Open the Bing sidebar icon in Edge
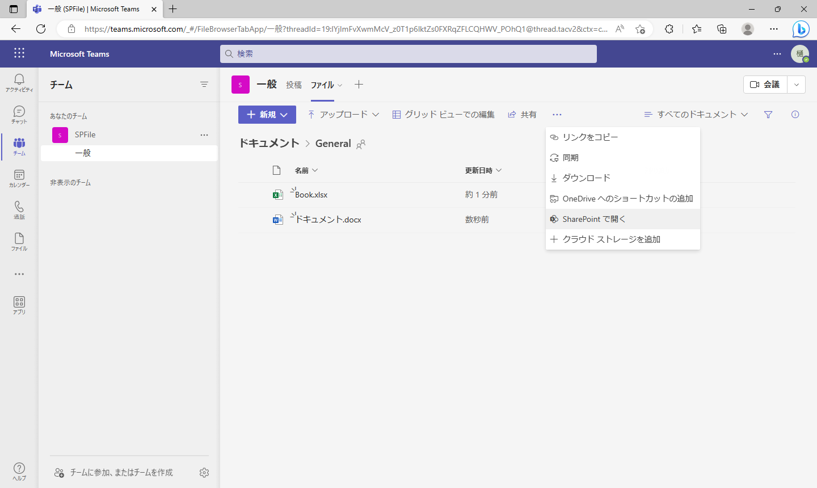 tap(801, 29)
